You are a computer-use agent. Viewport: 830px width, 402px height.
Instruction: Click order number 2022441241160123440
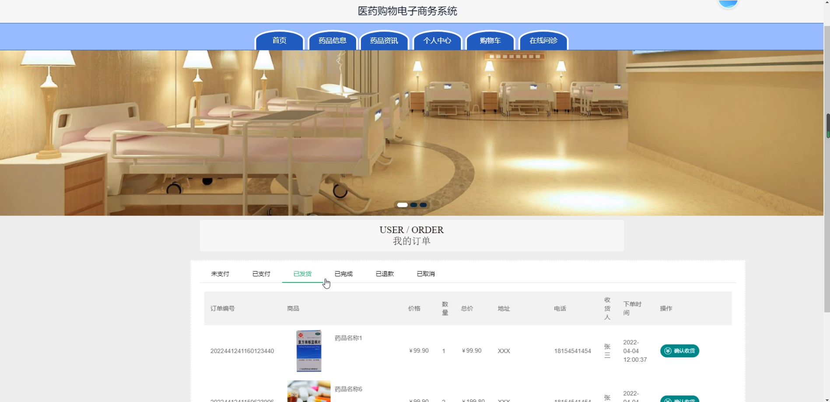pos(242,351)
